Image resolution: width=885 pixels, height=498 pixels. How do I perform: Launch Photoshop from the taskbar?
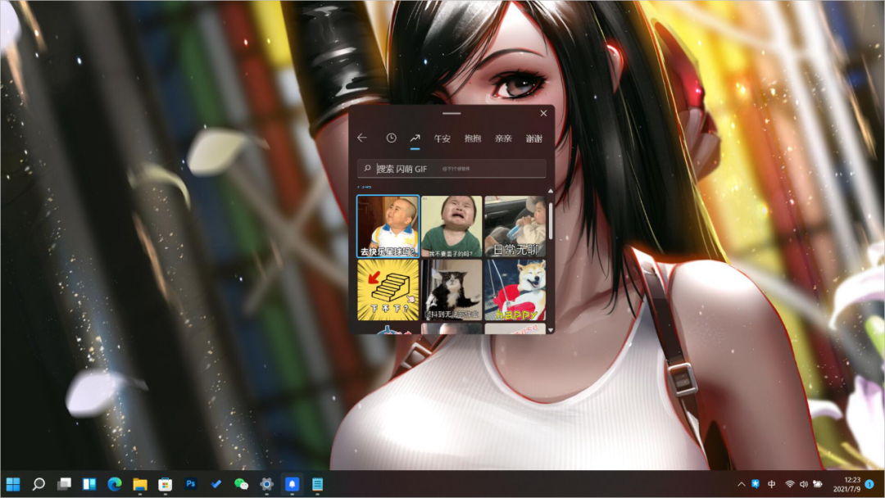[x=191, y=484]
